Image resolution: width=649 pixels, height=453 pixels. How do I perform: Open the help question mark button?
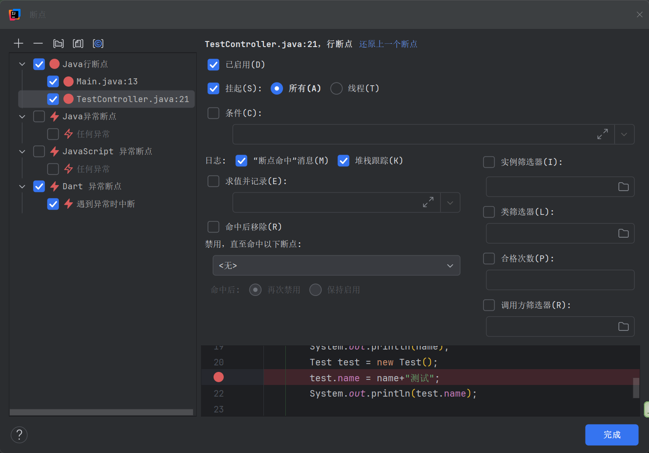[19, 435]
